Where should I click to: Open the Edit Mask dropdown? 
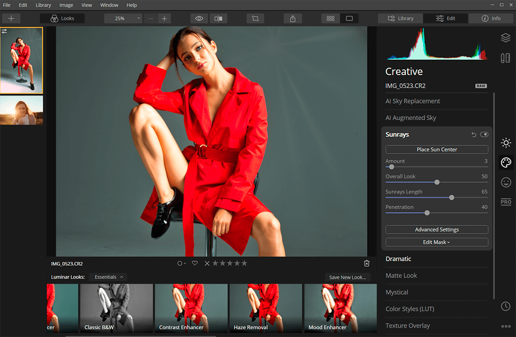(x=436, y=242)
